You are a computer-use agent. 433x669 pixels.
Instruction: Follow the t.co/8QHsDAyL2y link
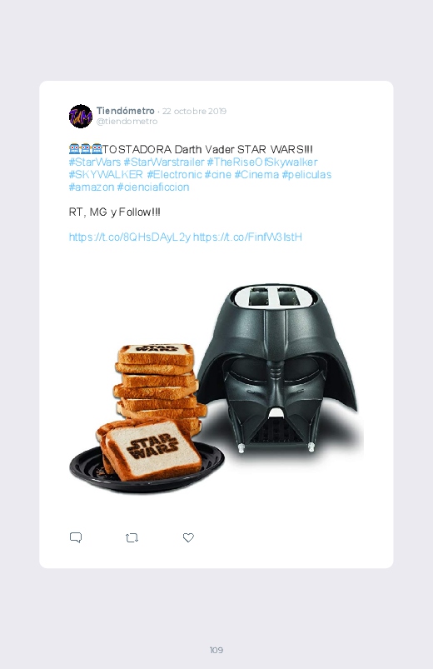[x=130, y=237]
